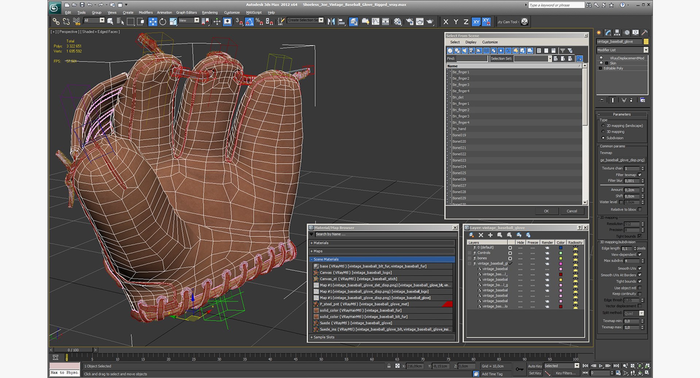The image size is (700, 378).
Task: Toggle the Water level checkbox
Action: coord(621,202)
